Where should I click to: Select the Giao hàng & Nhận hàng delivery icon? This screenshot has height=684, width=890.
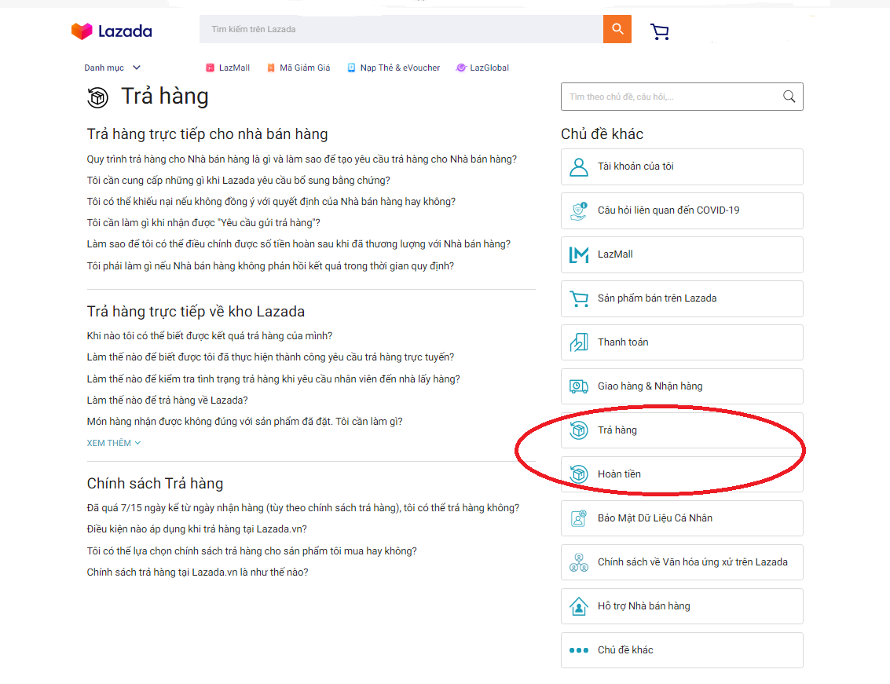[x=580, y=386]
